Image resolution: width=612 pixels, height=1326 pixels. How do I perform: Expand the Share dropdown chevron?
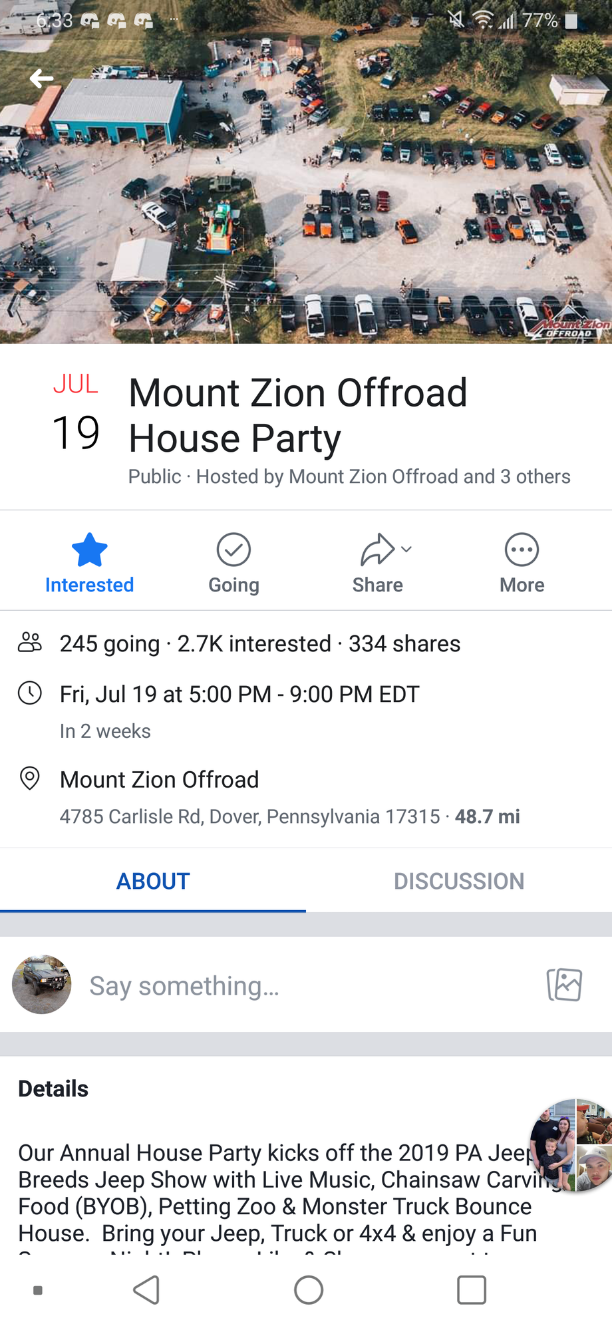coord(407,550)
